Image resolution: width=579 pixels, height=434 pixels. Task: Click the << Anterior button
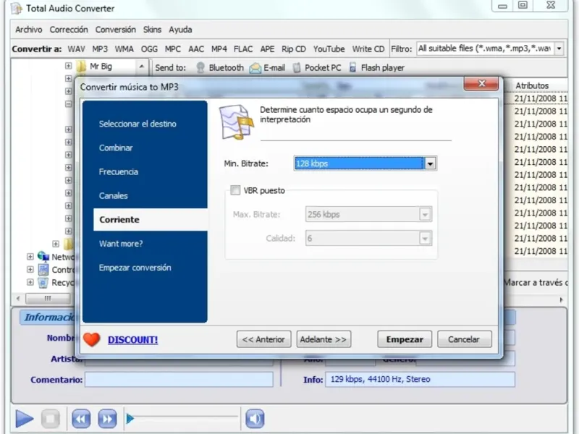click(x=263, y=339)
